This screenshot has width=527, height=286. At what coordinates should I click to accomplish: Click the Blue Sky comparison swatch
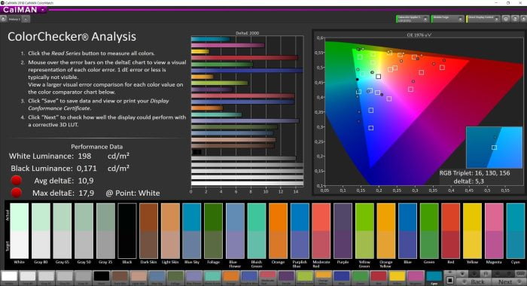tap(192, 231)
